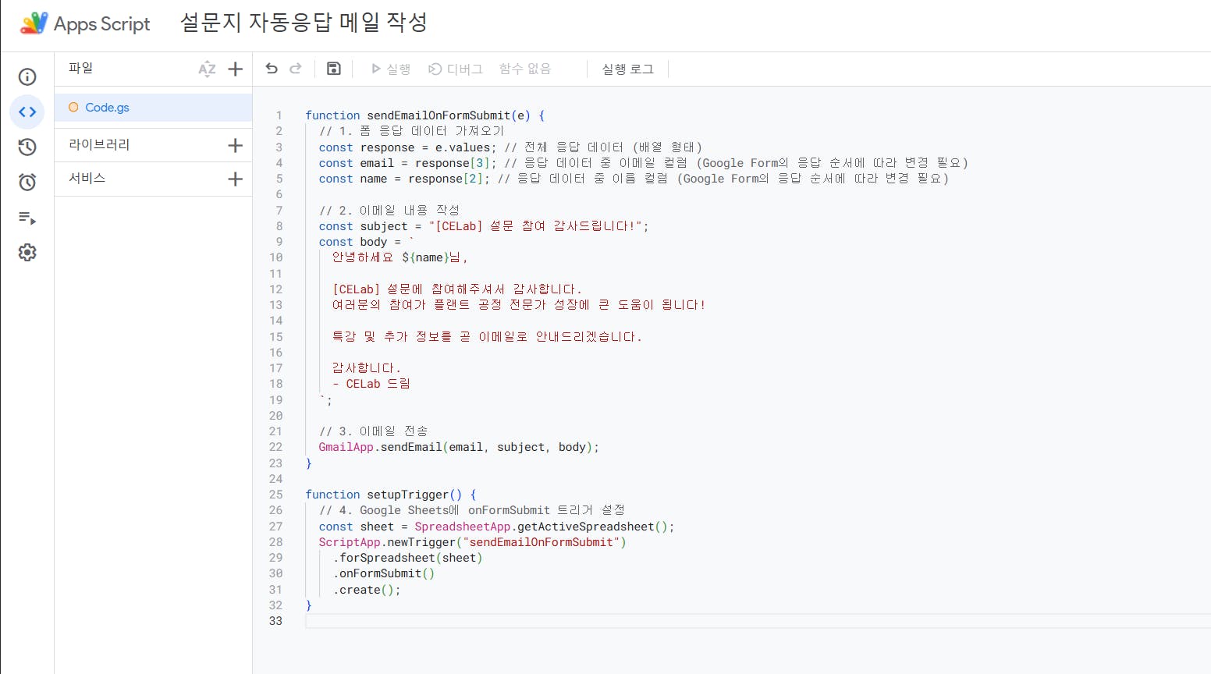Viewport: 1211px width, 674px height.
Task: Click "감사합니다." on line 17
Action: [x=367, y=368]
